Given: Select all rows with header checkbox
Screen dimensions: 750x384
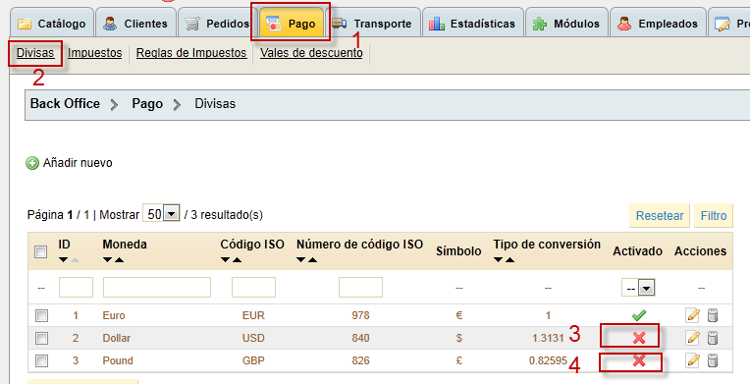Looking at the screenshot, I should (40, 251).
